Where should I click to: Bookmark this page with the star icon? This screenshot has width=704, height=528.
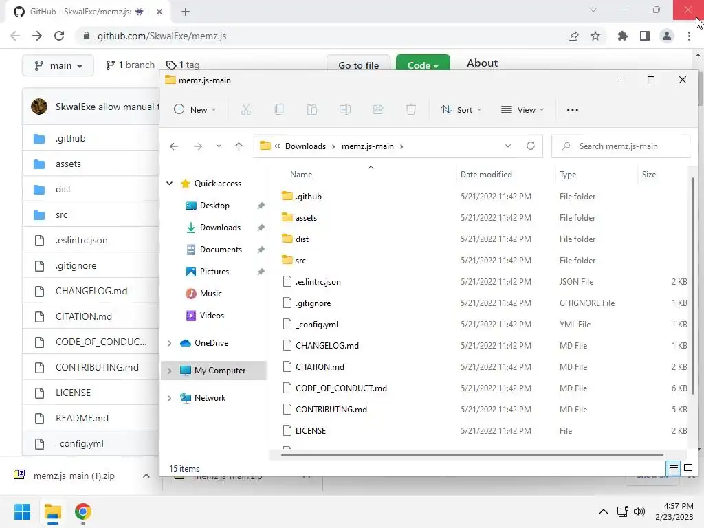click(x=595, y=36)
